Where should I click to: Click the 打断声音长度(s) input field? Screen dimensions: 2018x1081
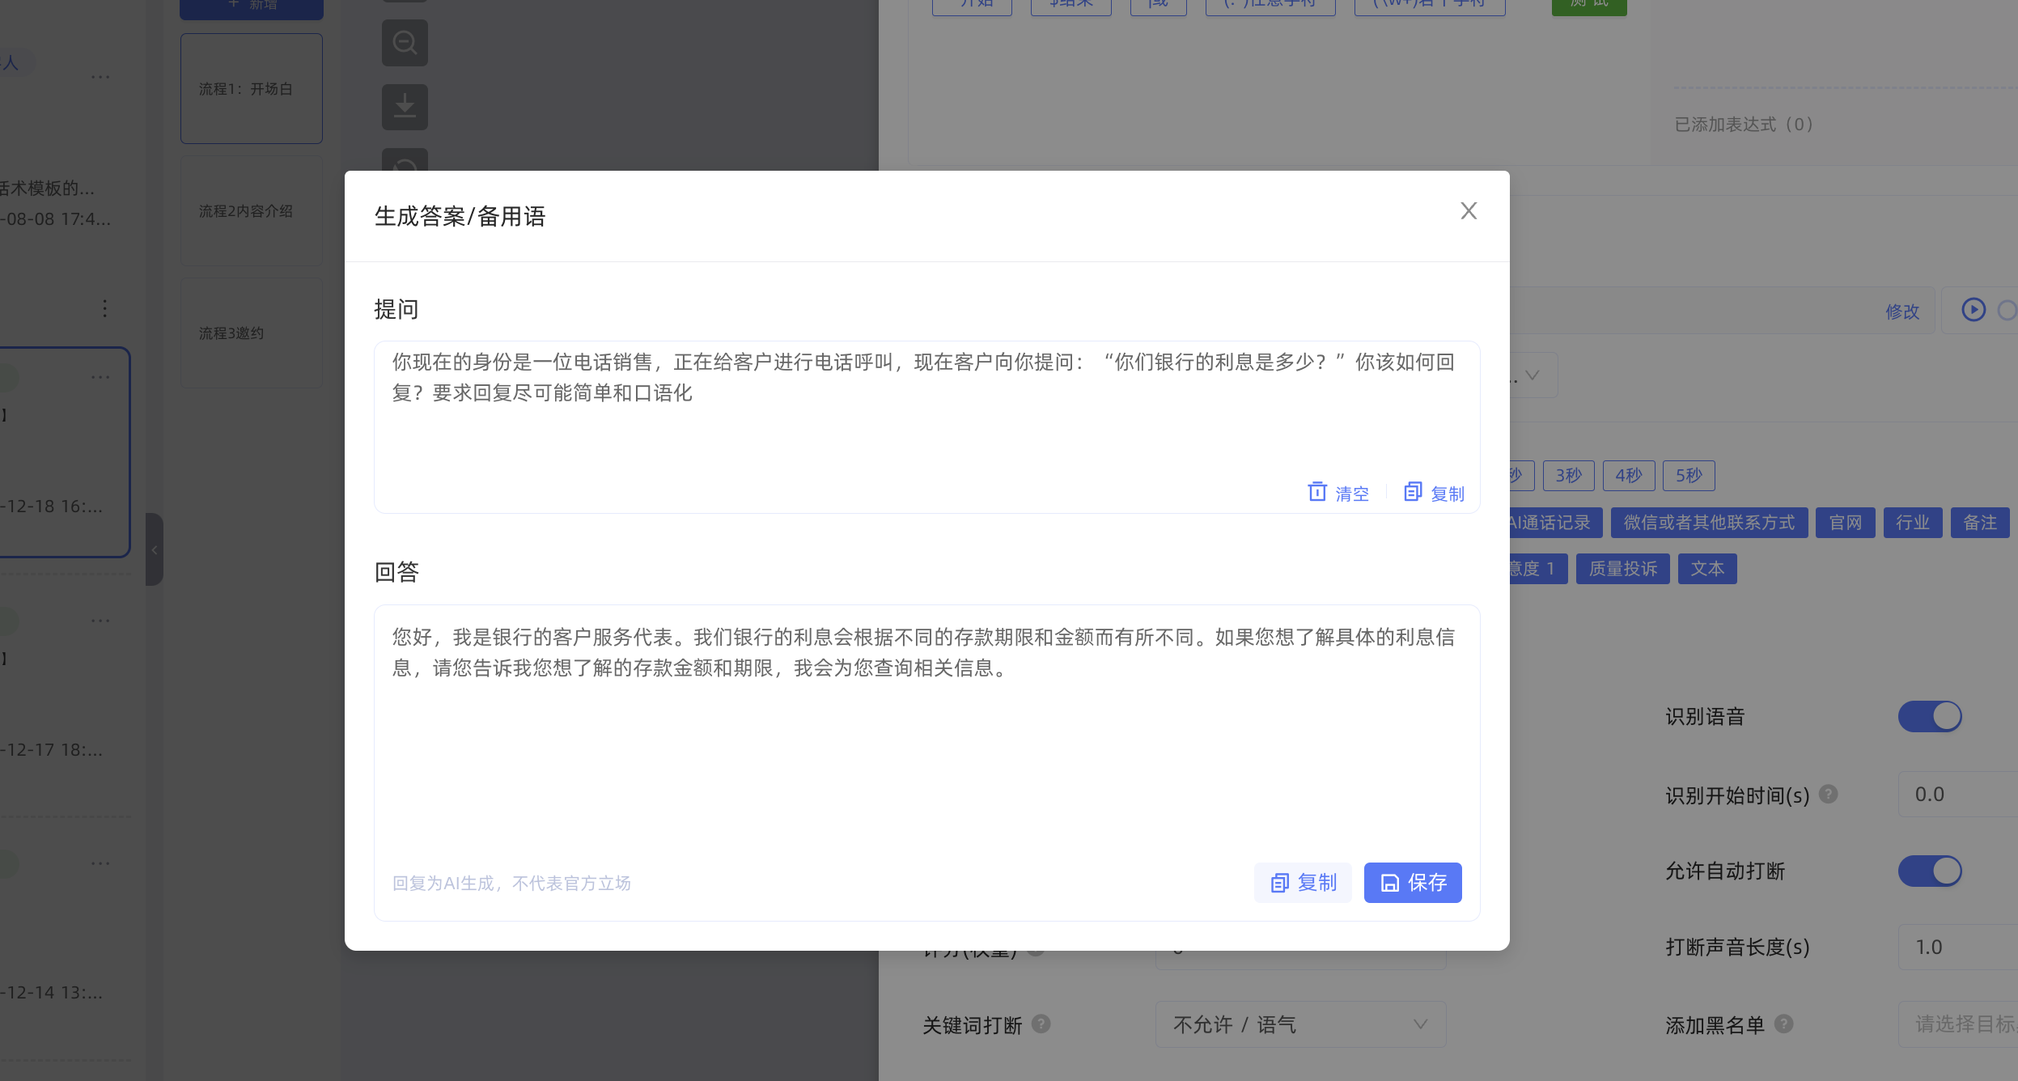(1958, 947)
